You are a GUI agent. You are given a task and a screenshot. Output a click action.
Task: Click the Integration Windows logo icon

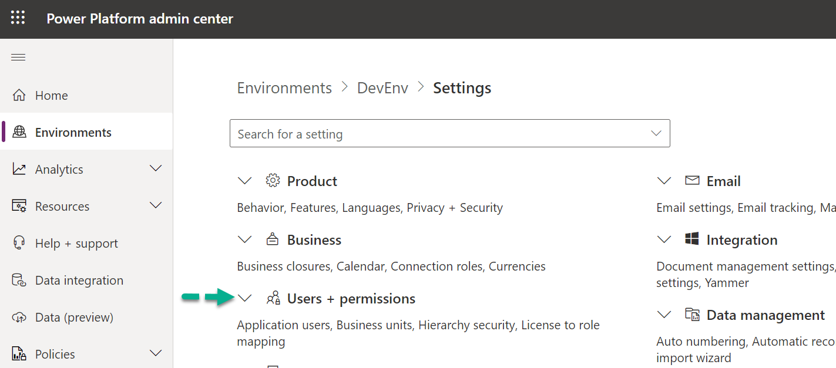coord(692,239)
